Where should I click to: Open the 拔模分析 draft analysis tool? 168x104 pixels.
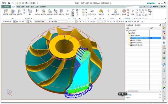tap(101, 12)
